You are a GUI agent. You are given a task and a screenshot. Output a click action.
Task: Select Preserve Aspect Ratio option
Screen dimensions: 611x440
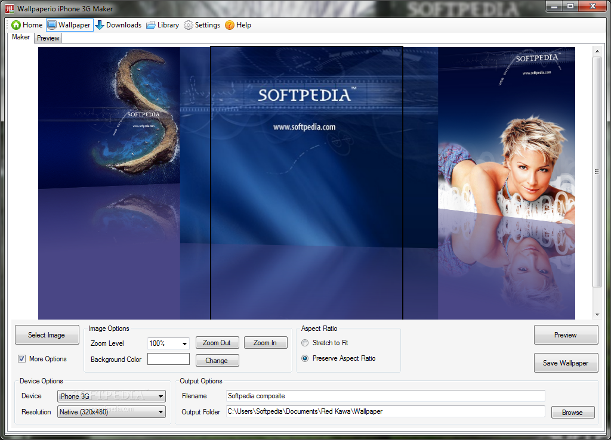(x=305, y=358)
